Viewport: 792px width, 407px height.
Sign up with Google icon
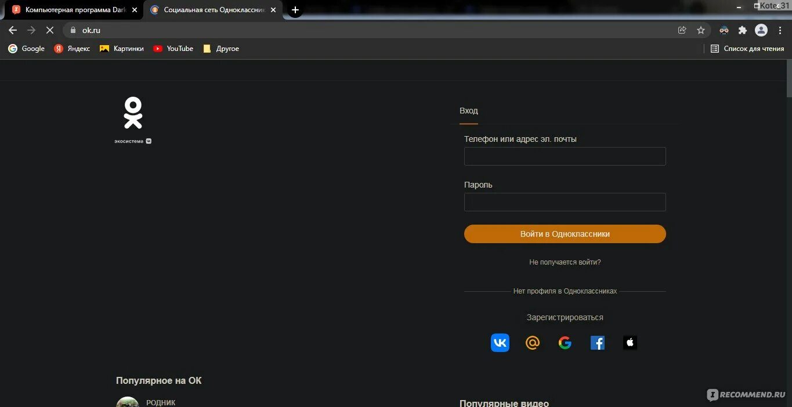[x=565, y=343]
